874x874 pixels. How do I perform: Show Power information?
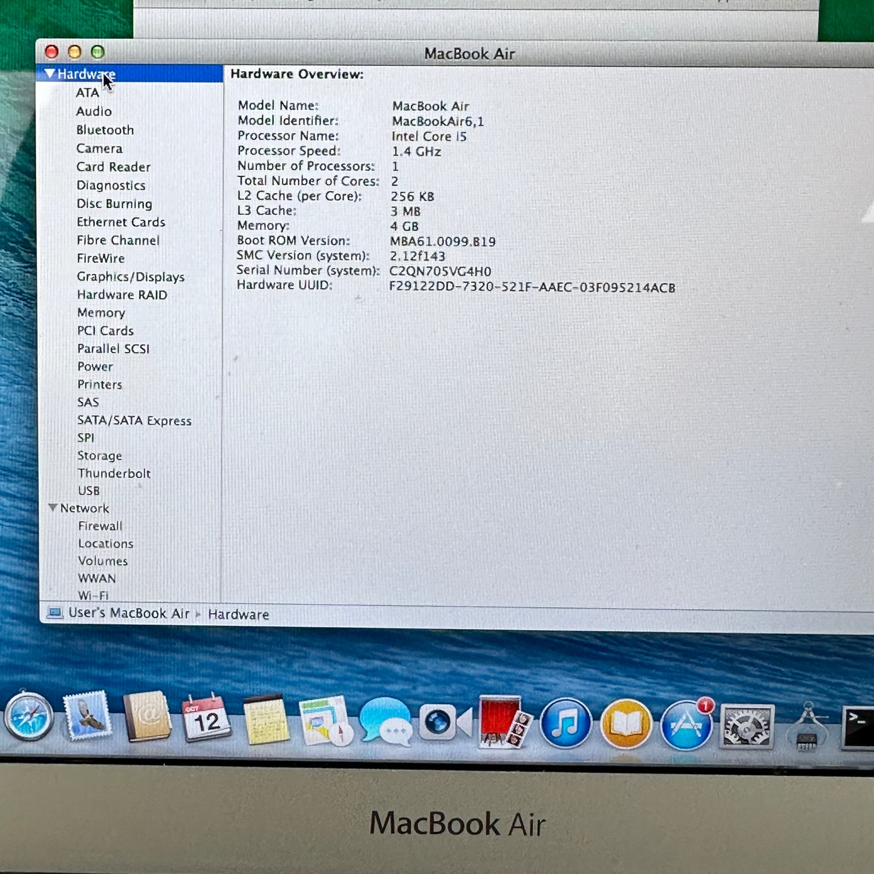[95, 367]
